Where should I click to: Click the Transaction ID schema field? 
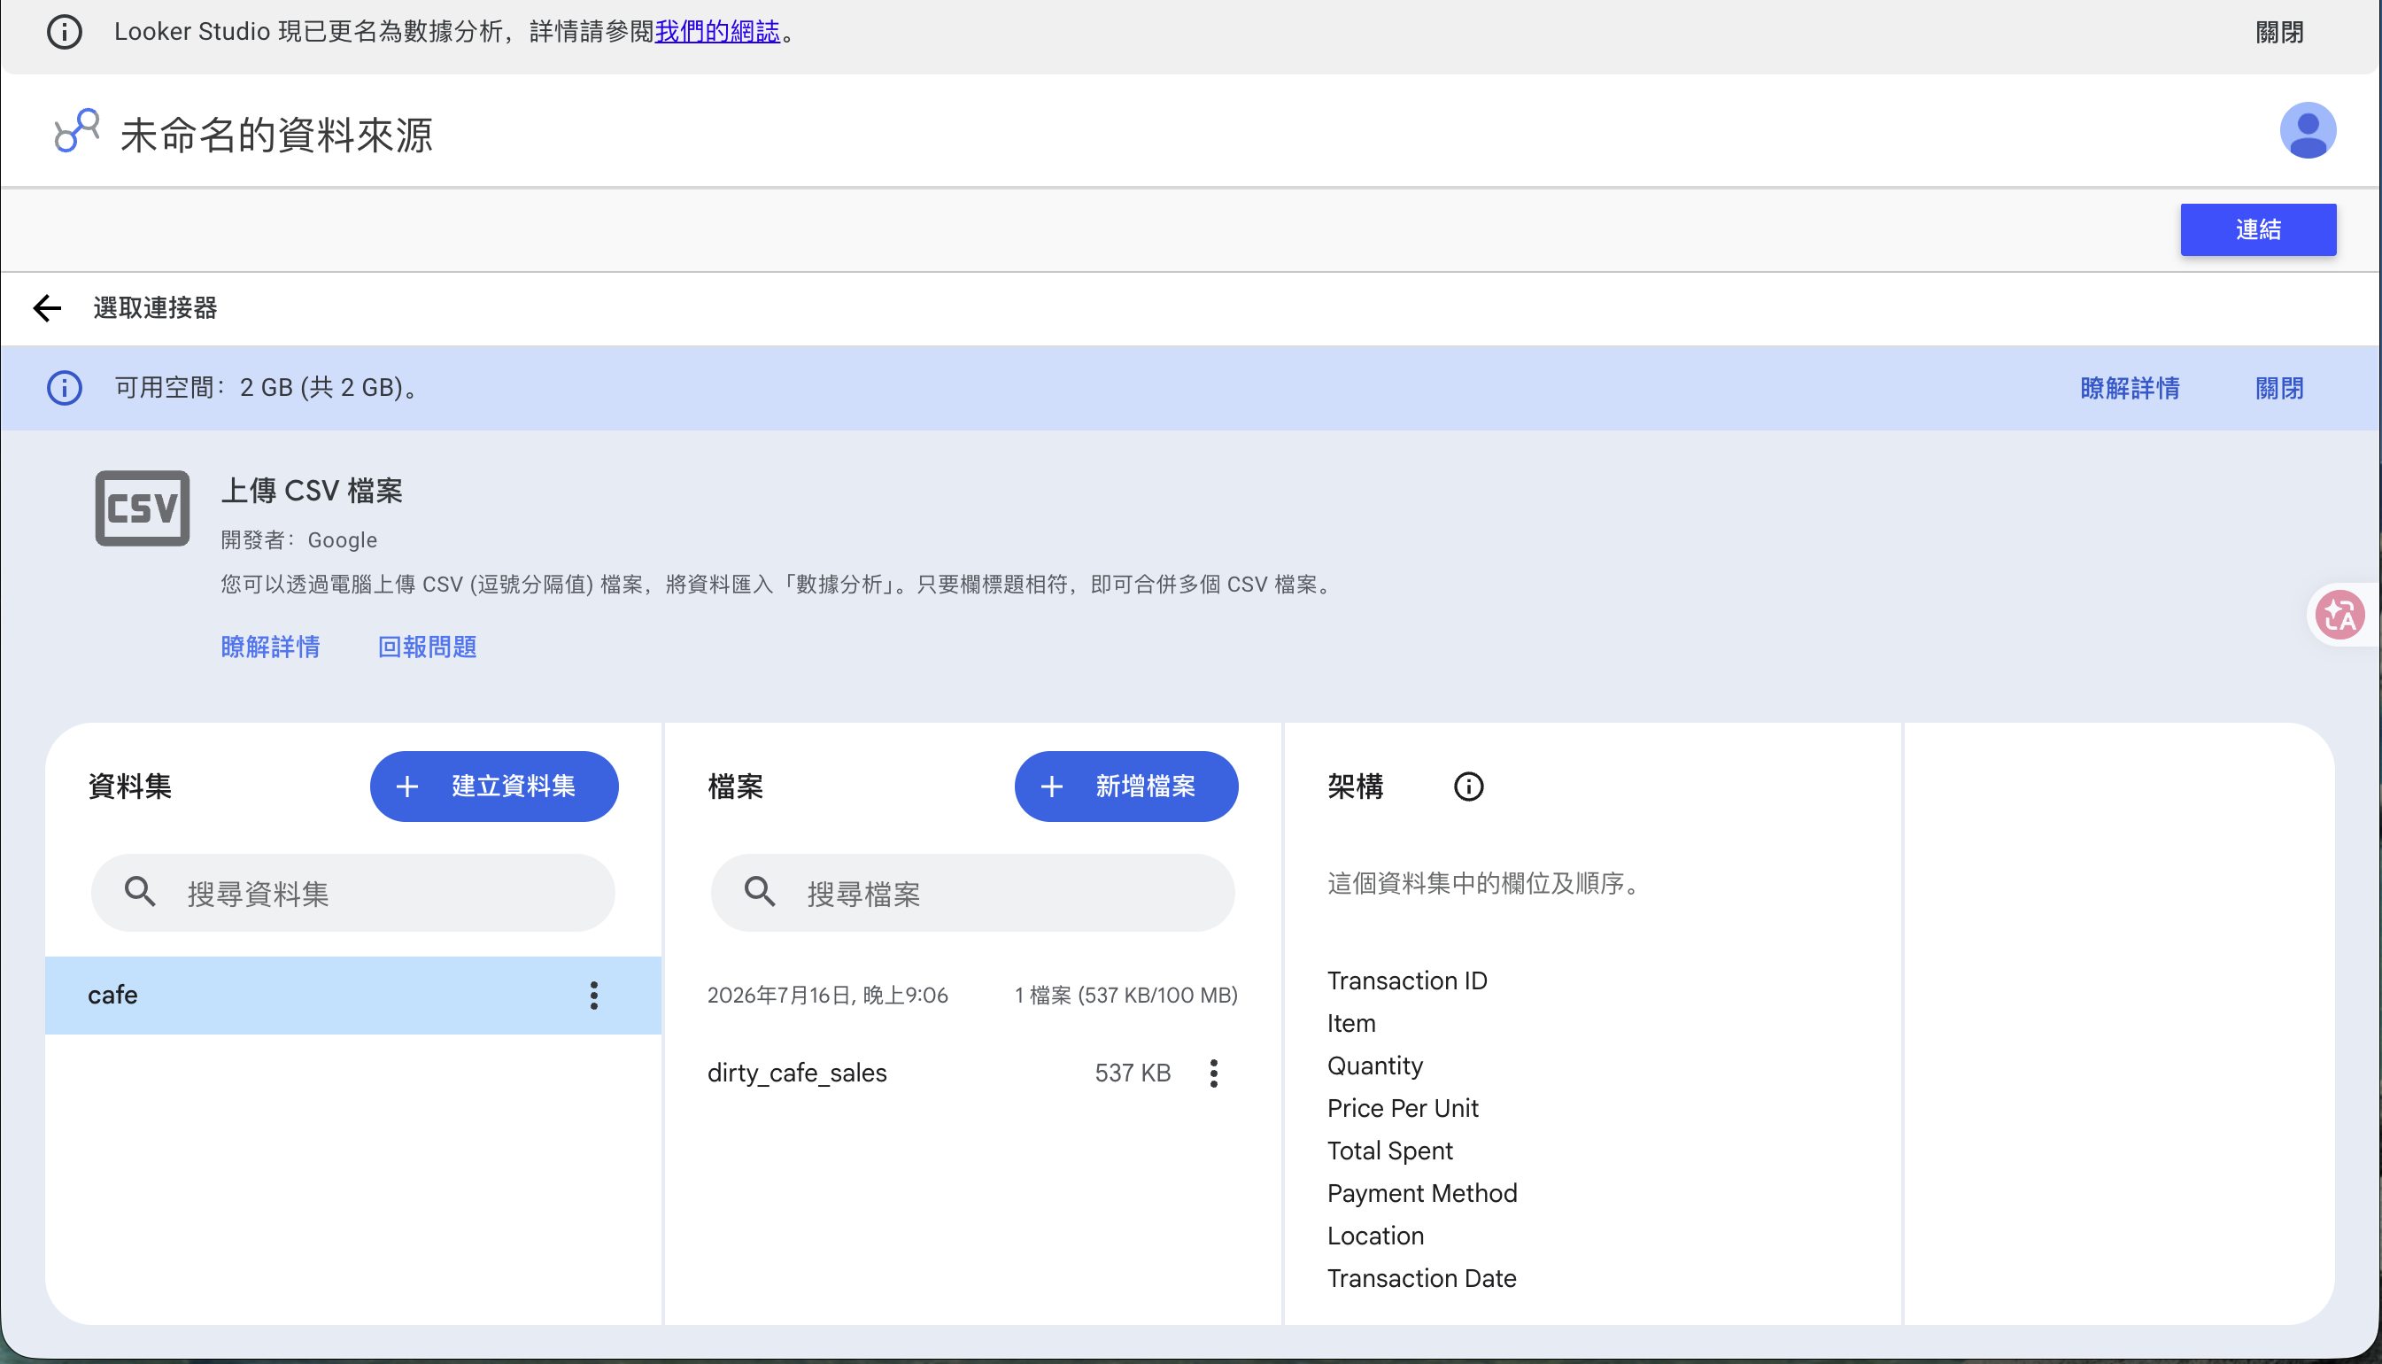(1406, 980)
